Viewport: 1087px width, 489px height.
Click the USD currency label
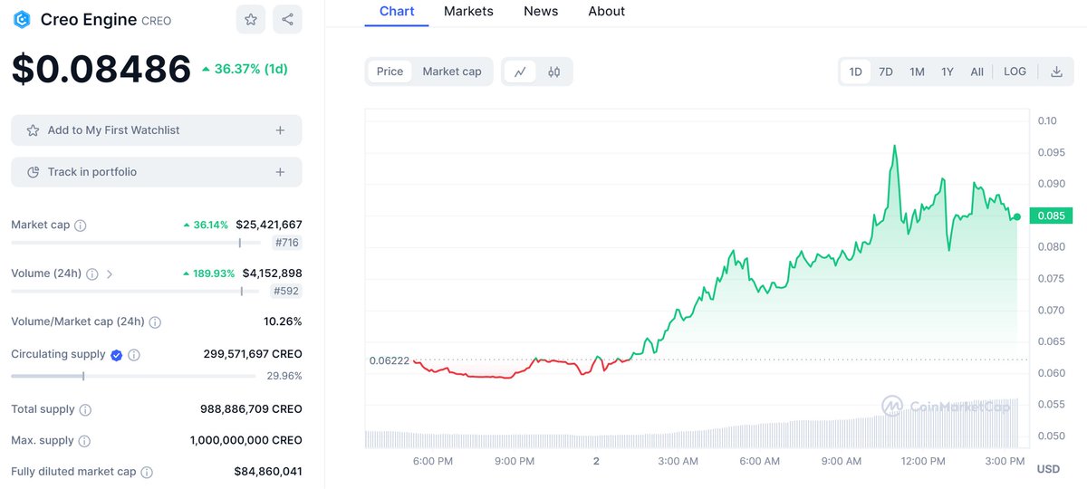coord(1048,469)
